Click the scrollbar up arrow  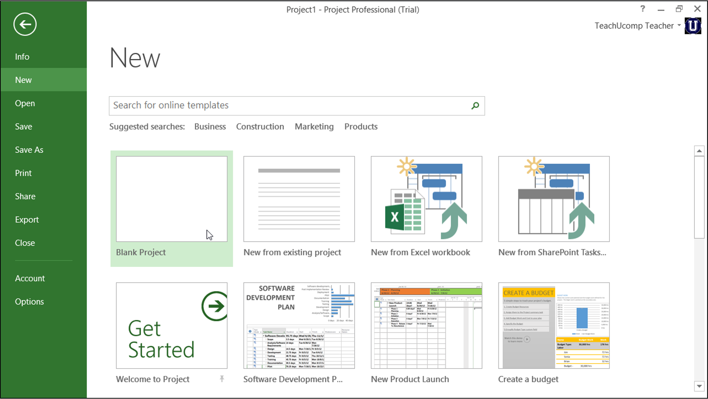[x=698, y=150]
